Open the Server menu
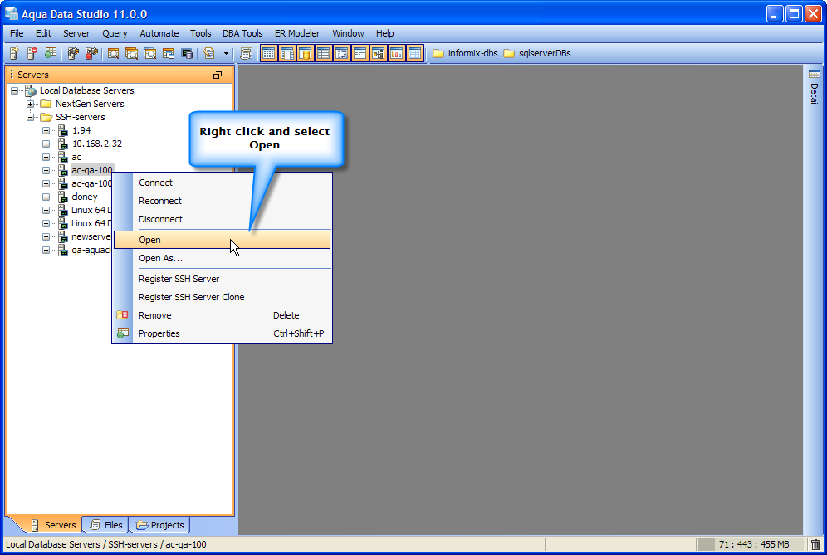The height and width of the screenshot is (555, 827). point(76,33)
